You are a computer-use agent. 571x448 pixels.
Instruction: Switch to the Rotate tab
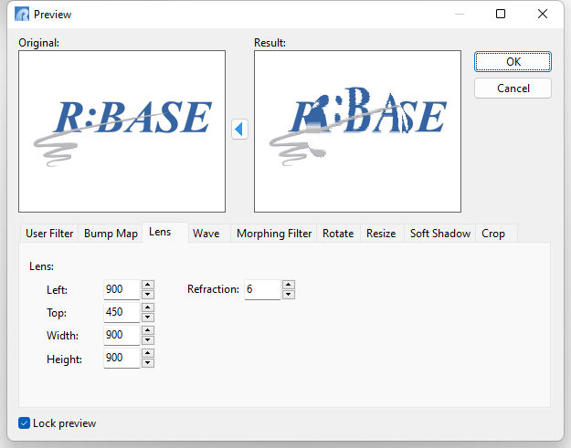coord(338,234)
